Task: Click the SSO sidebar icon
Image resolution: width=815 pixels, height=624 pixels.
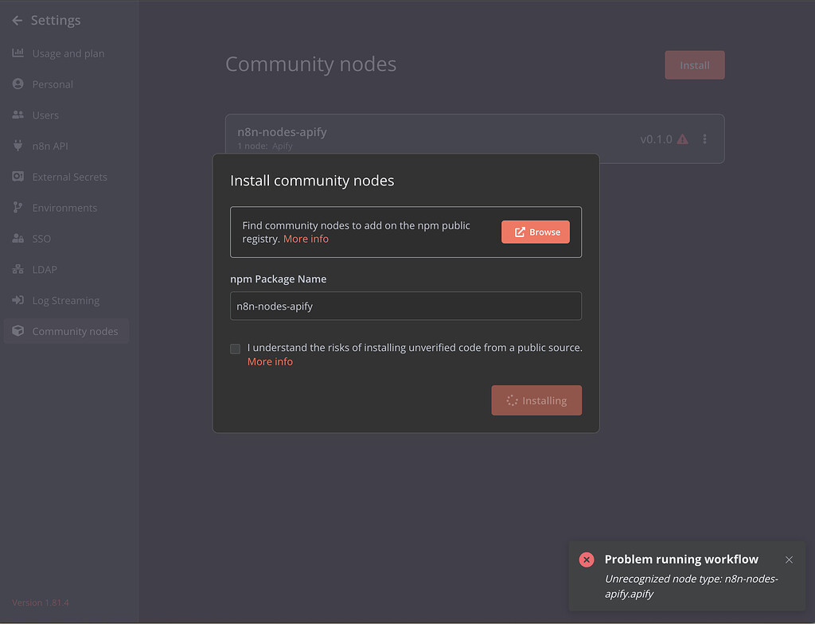Action: pos(18,238)
